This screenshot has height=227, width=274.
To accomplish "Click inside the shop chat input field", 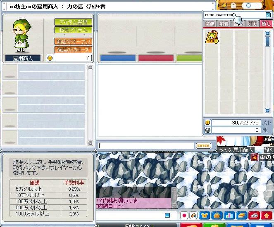I will coord(146,146).
